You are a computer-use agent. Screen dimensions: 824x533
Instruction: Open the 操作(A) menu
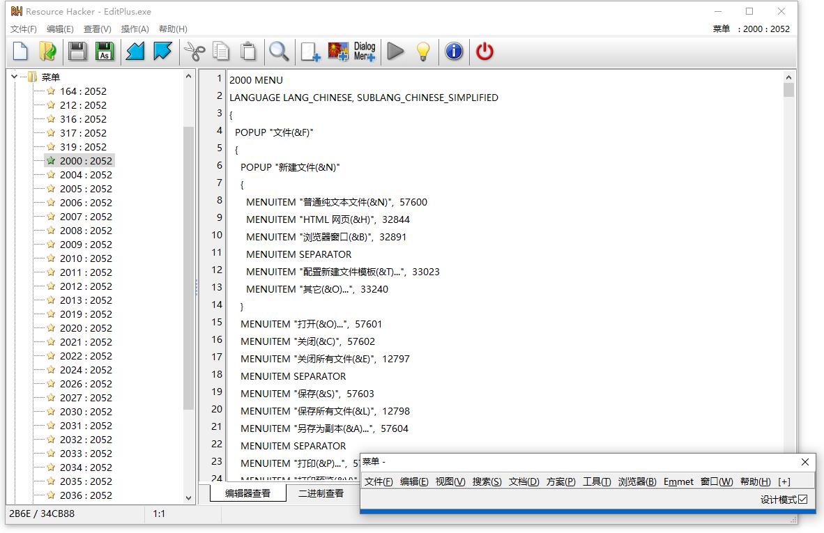coord(135,29)
